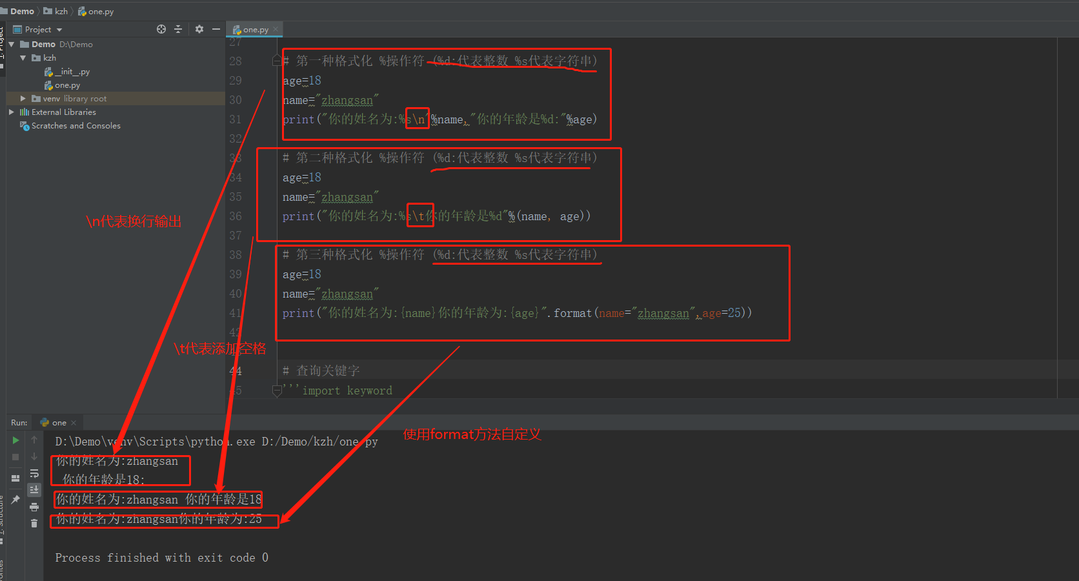Select opened file with crosshair locate icon
Screen dimensions: 1079x581
(x=161, y=29)
